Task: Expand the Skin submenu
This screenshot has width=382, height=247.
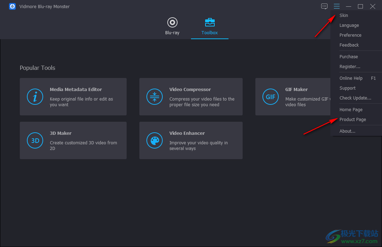Action: tap(344, 16)
